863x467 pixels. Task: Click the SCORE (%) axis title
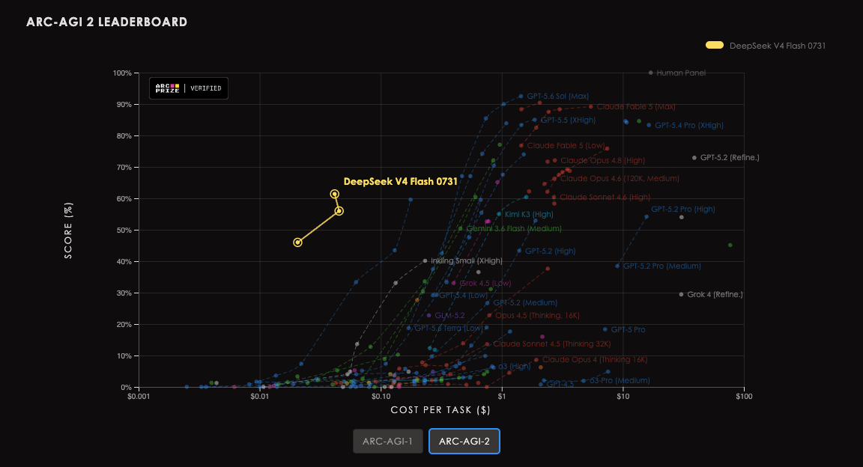[68, 231]
